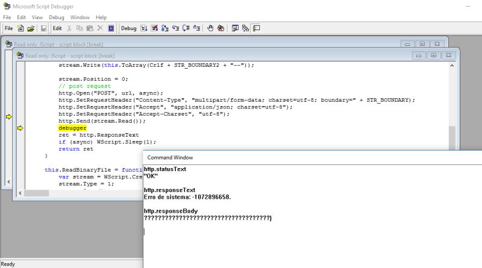Viewport: 482px width, 268px height.
Task: Click the Open file folder icon
Action: click(31, 28)
